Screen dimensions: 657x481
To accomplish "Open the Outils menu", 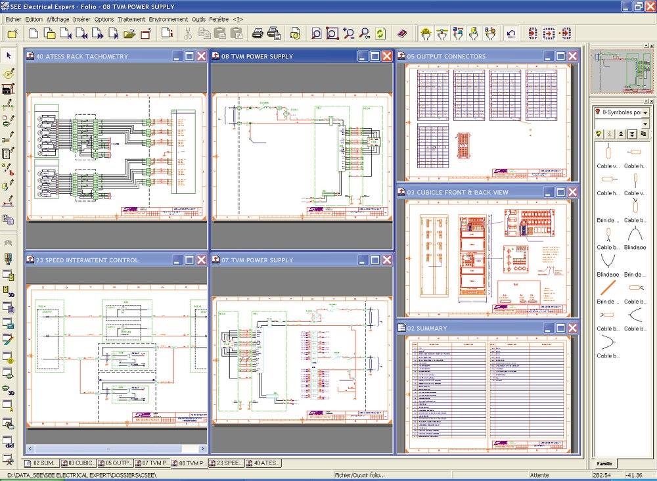I will coord(198,19).
